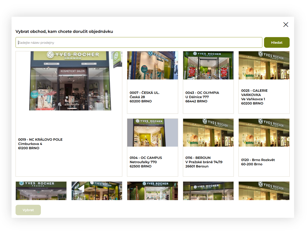Click the address text 'Česká 28'

point(137,97)
